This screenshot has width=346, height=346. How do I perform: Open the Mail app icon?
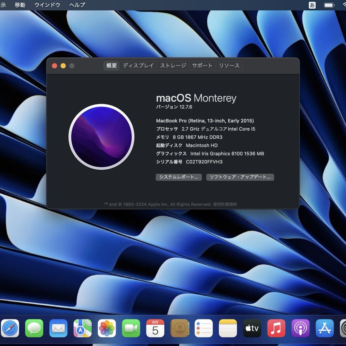(x=58, y=328)
